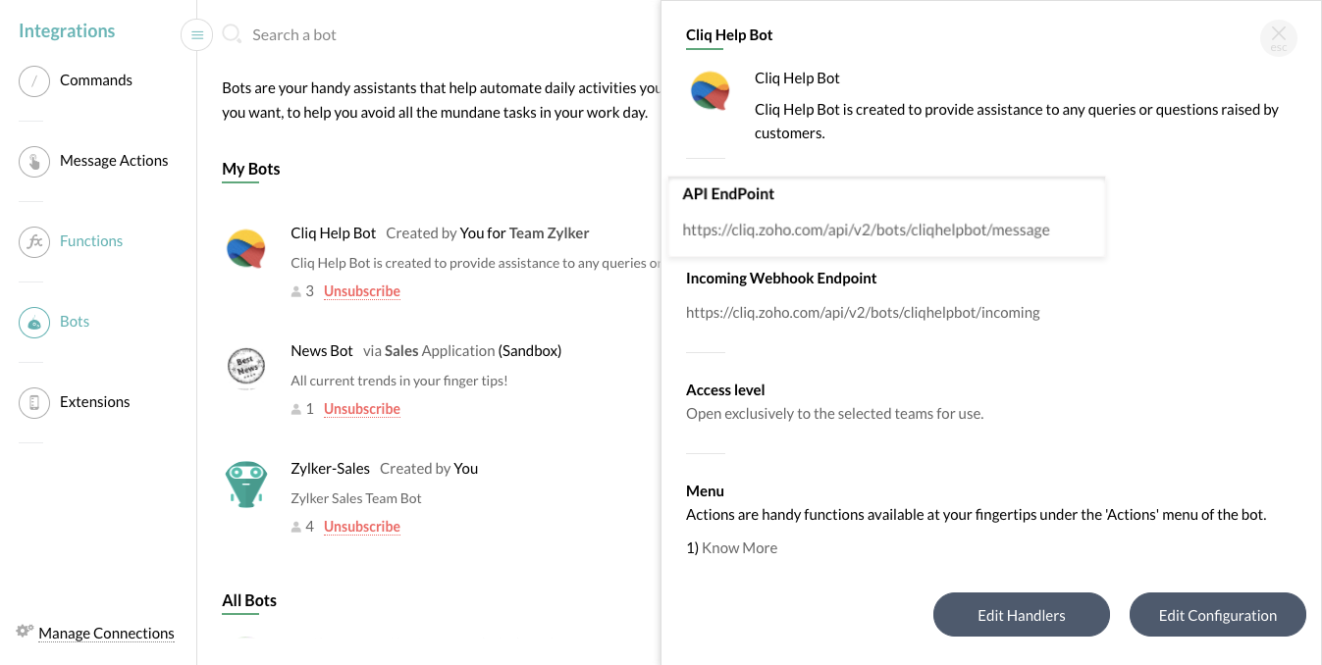Click the Cliq Help Bot avatar in My Bots
Viewport: 1322px width, 665px height.
[x=245, y=250]
